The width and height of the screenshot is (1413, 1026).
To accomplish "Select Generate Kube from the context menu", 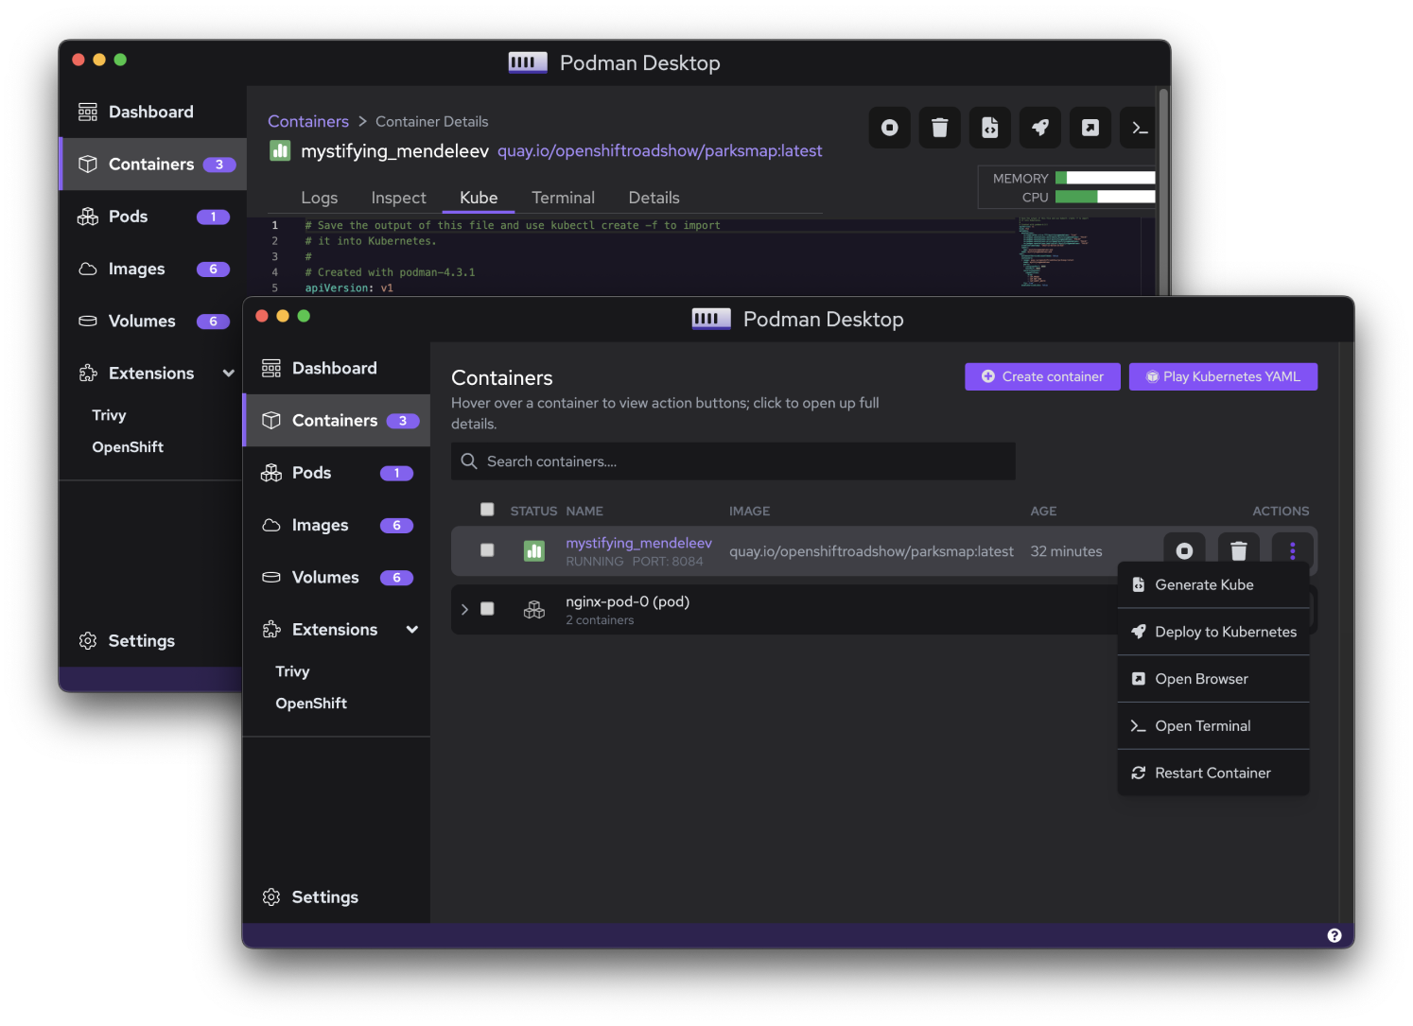I will click(1213, 584).
